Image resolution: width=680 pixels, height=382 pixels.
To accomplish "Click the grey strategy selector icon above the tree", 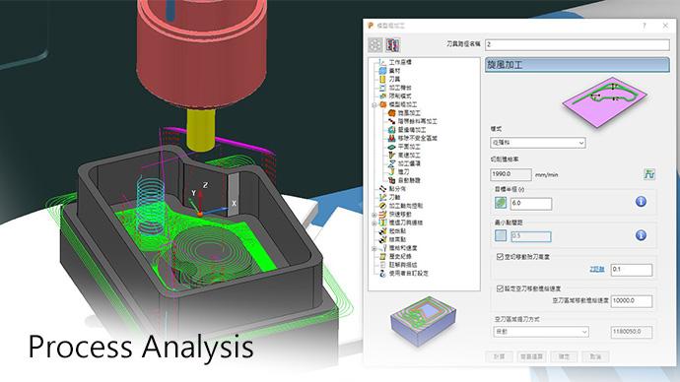I will tap(375, 44).
